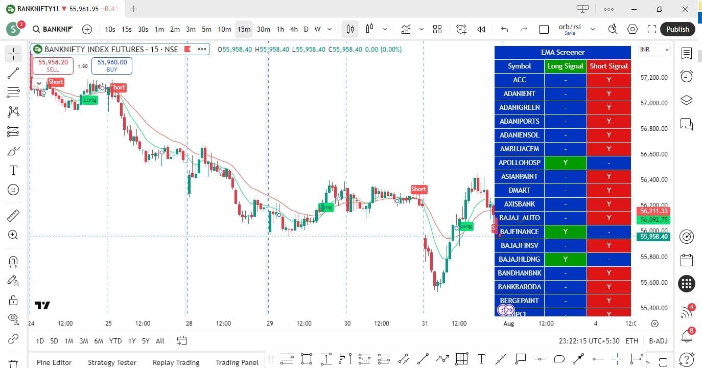Switch to the 1h timeframe

click(280, 29)
